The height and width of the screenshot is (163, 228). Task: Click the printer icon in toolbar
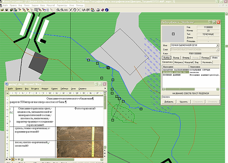pyautogui.click(x=98, y=10)
